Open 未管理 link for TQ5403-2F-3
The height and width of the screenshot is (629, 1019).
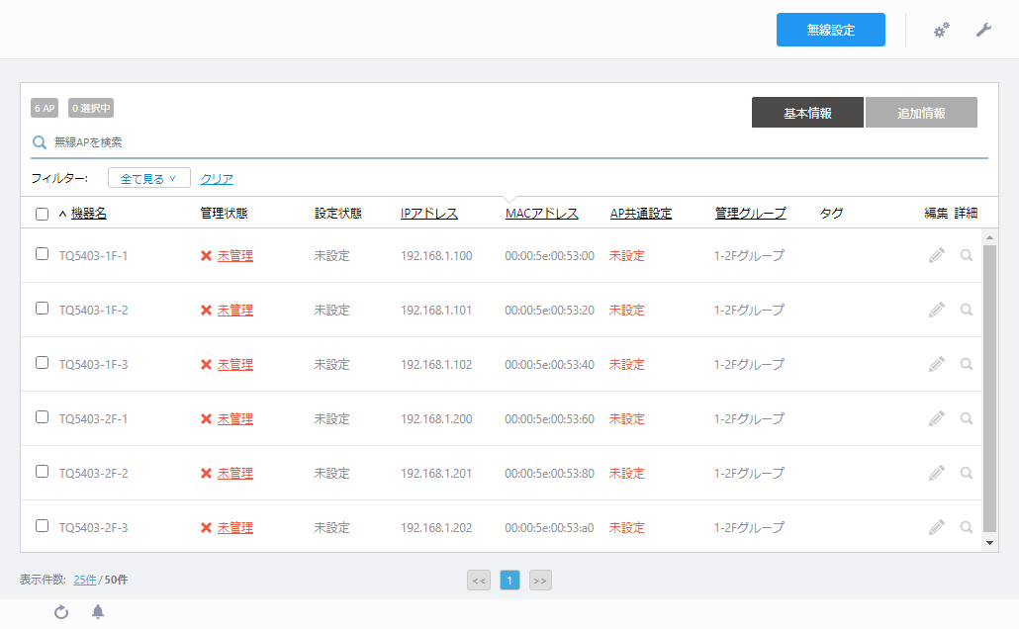coord(234,528)
